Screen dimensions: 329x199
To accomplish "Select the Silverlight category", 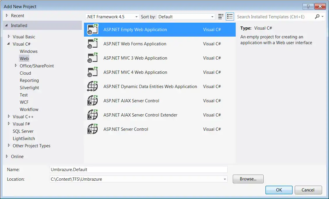I will pyautogui.click(x=29, y=88).
